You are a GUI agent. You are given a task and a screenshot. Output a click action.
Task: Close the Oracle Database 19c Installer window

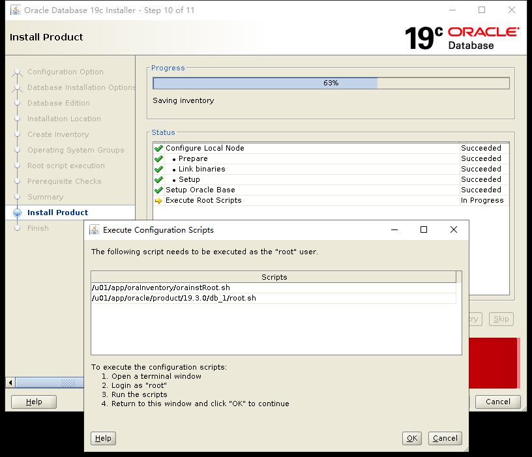[512, 10]
